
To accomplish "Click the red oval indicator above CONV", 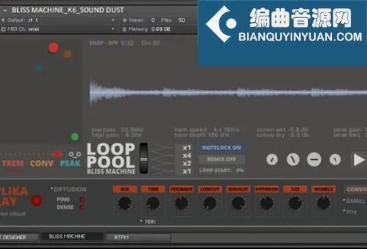I will (57, 154).
